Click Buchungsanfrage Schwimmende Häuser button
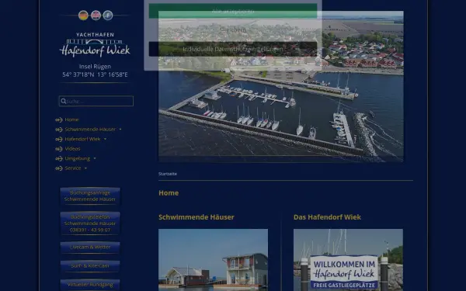 pyautogui.click(x=90, y=196)
